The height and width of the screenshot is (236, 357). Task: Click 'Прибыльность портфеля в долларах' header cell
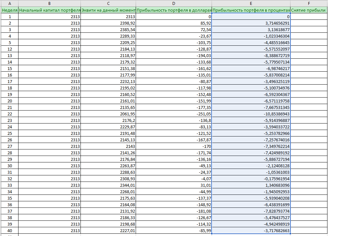coord(174,10)
